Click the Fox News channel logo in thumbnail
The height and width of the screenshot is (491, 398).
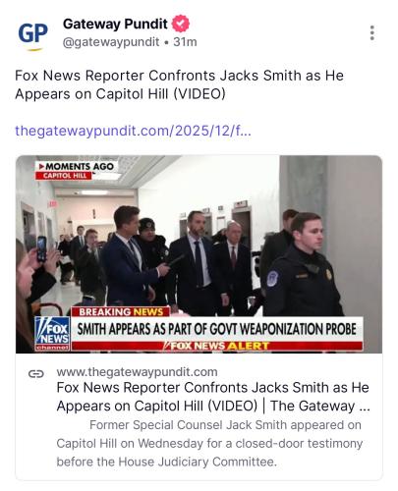(x=52, y=334)
